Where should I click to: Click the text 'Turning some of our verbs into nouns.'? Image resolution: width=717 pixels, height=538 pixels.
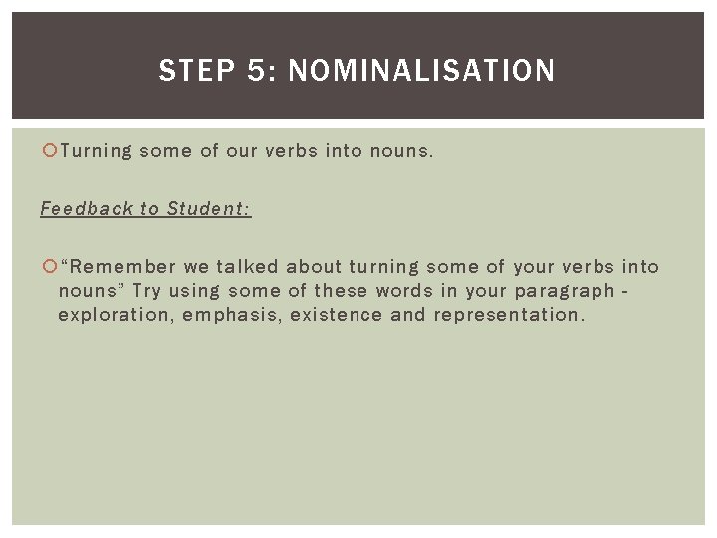coord(247,151)
